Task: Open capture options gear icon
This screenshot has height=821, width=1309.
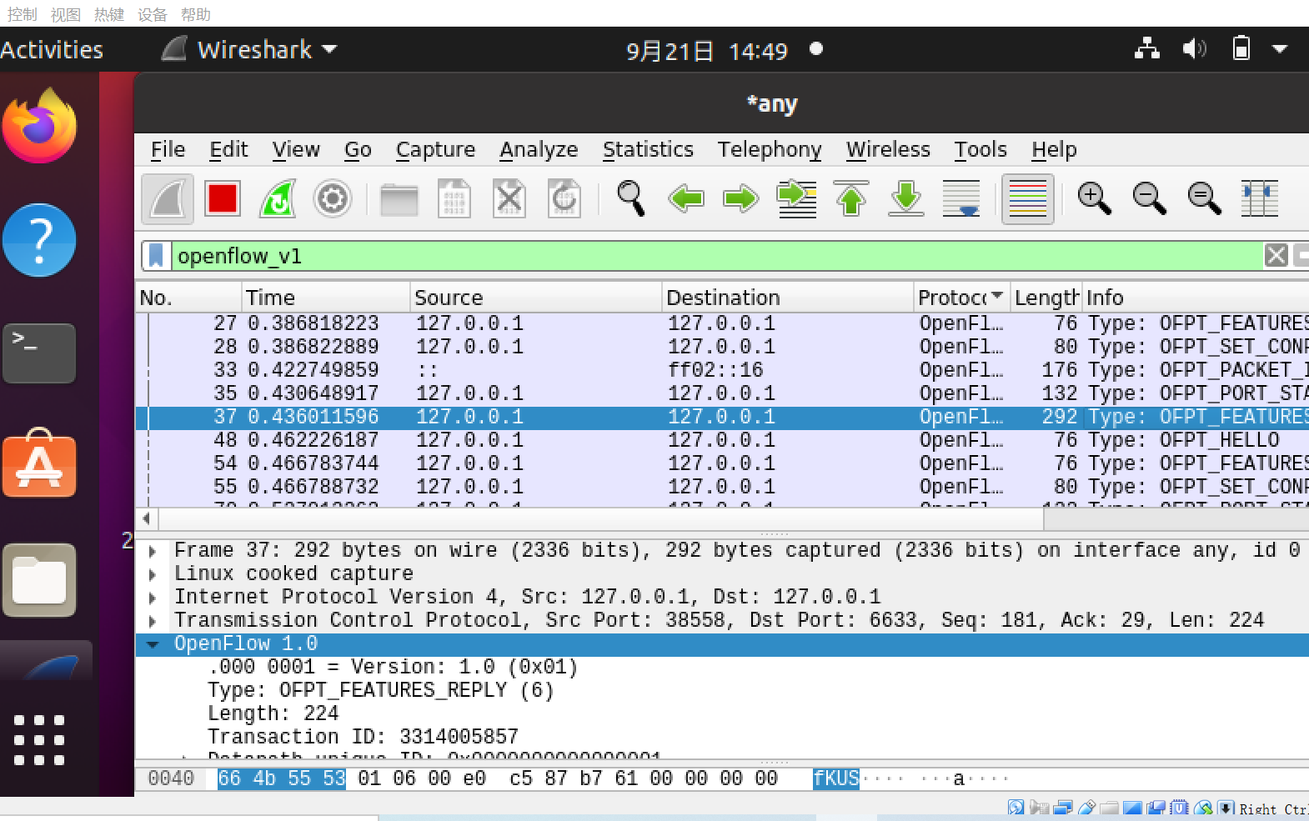Action: click(x=333, y=199)
